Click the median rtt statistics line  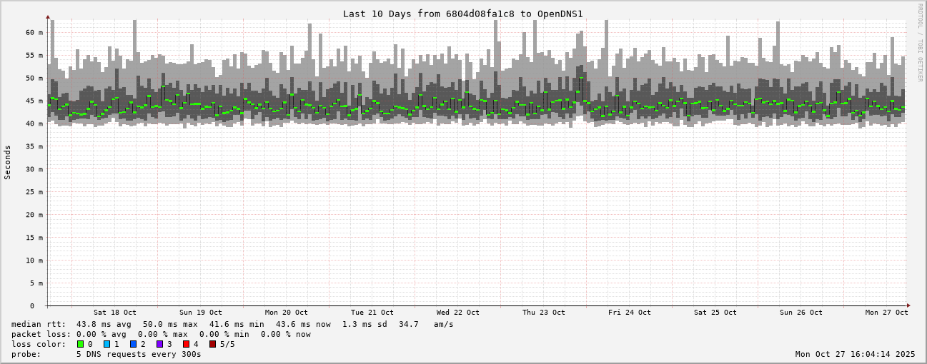coord(232,324)
